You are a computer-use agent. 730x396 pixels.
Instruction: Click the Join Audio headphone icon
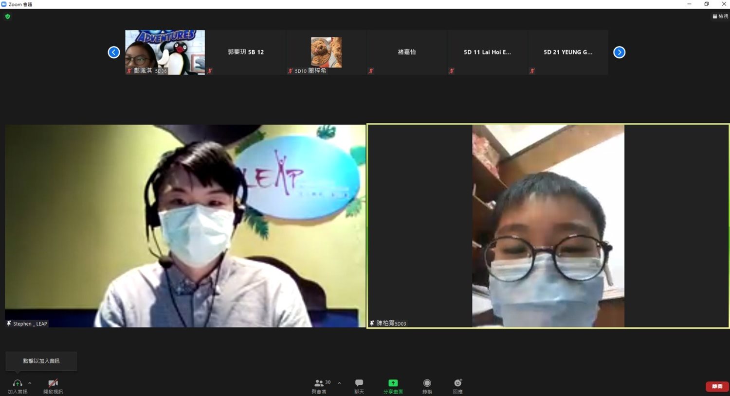click(18, 383)
